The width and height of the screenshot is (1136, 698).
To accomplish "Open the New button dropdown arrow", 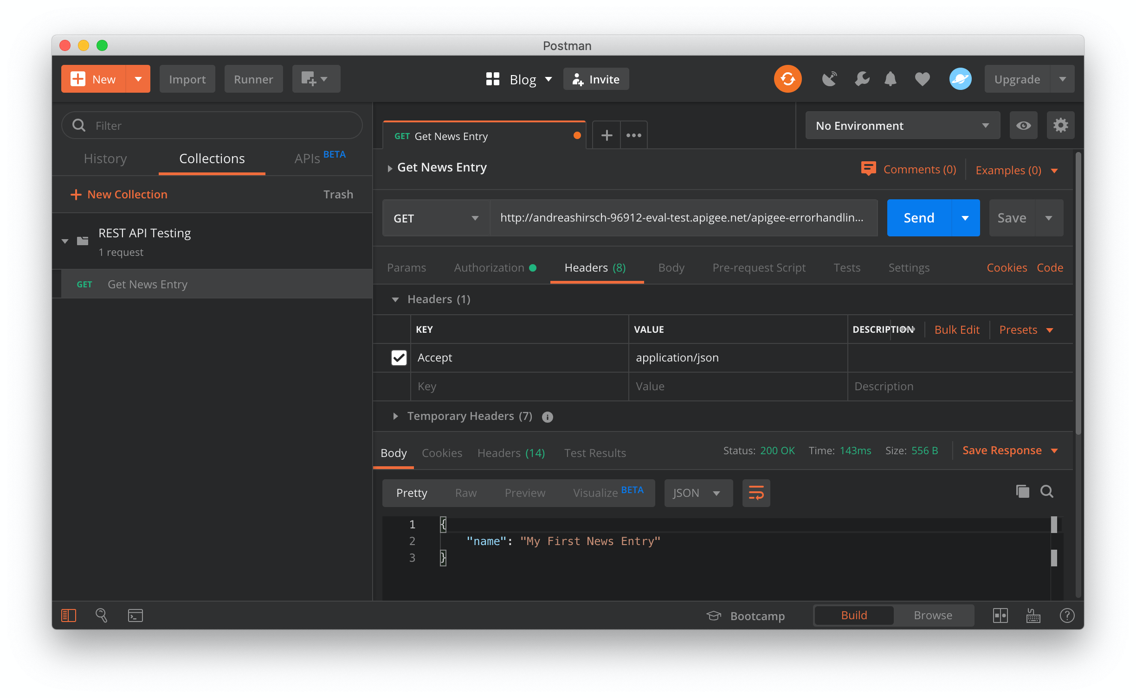I will [x=138, y=79].
